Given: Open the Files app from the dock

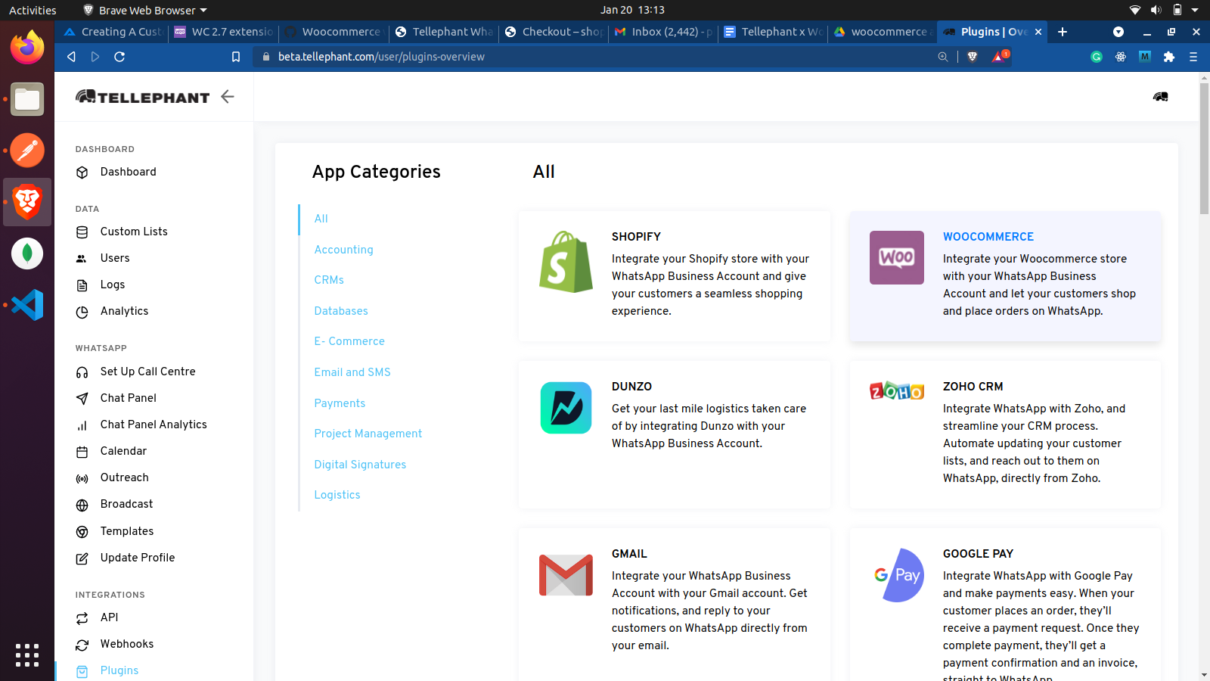Looking at the screenshot, I should pyautogui.click(x=27, y=99).
